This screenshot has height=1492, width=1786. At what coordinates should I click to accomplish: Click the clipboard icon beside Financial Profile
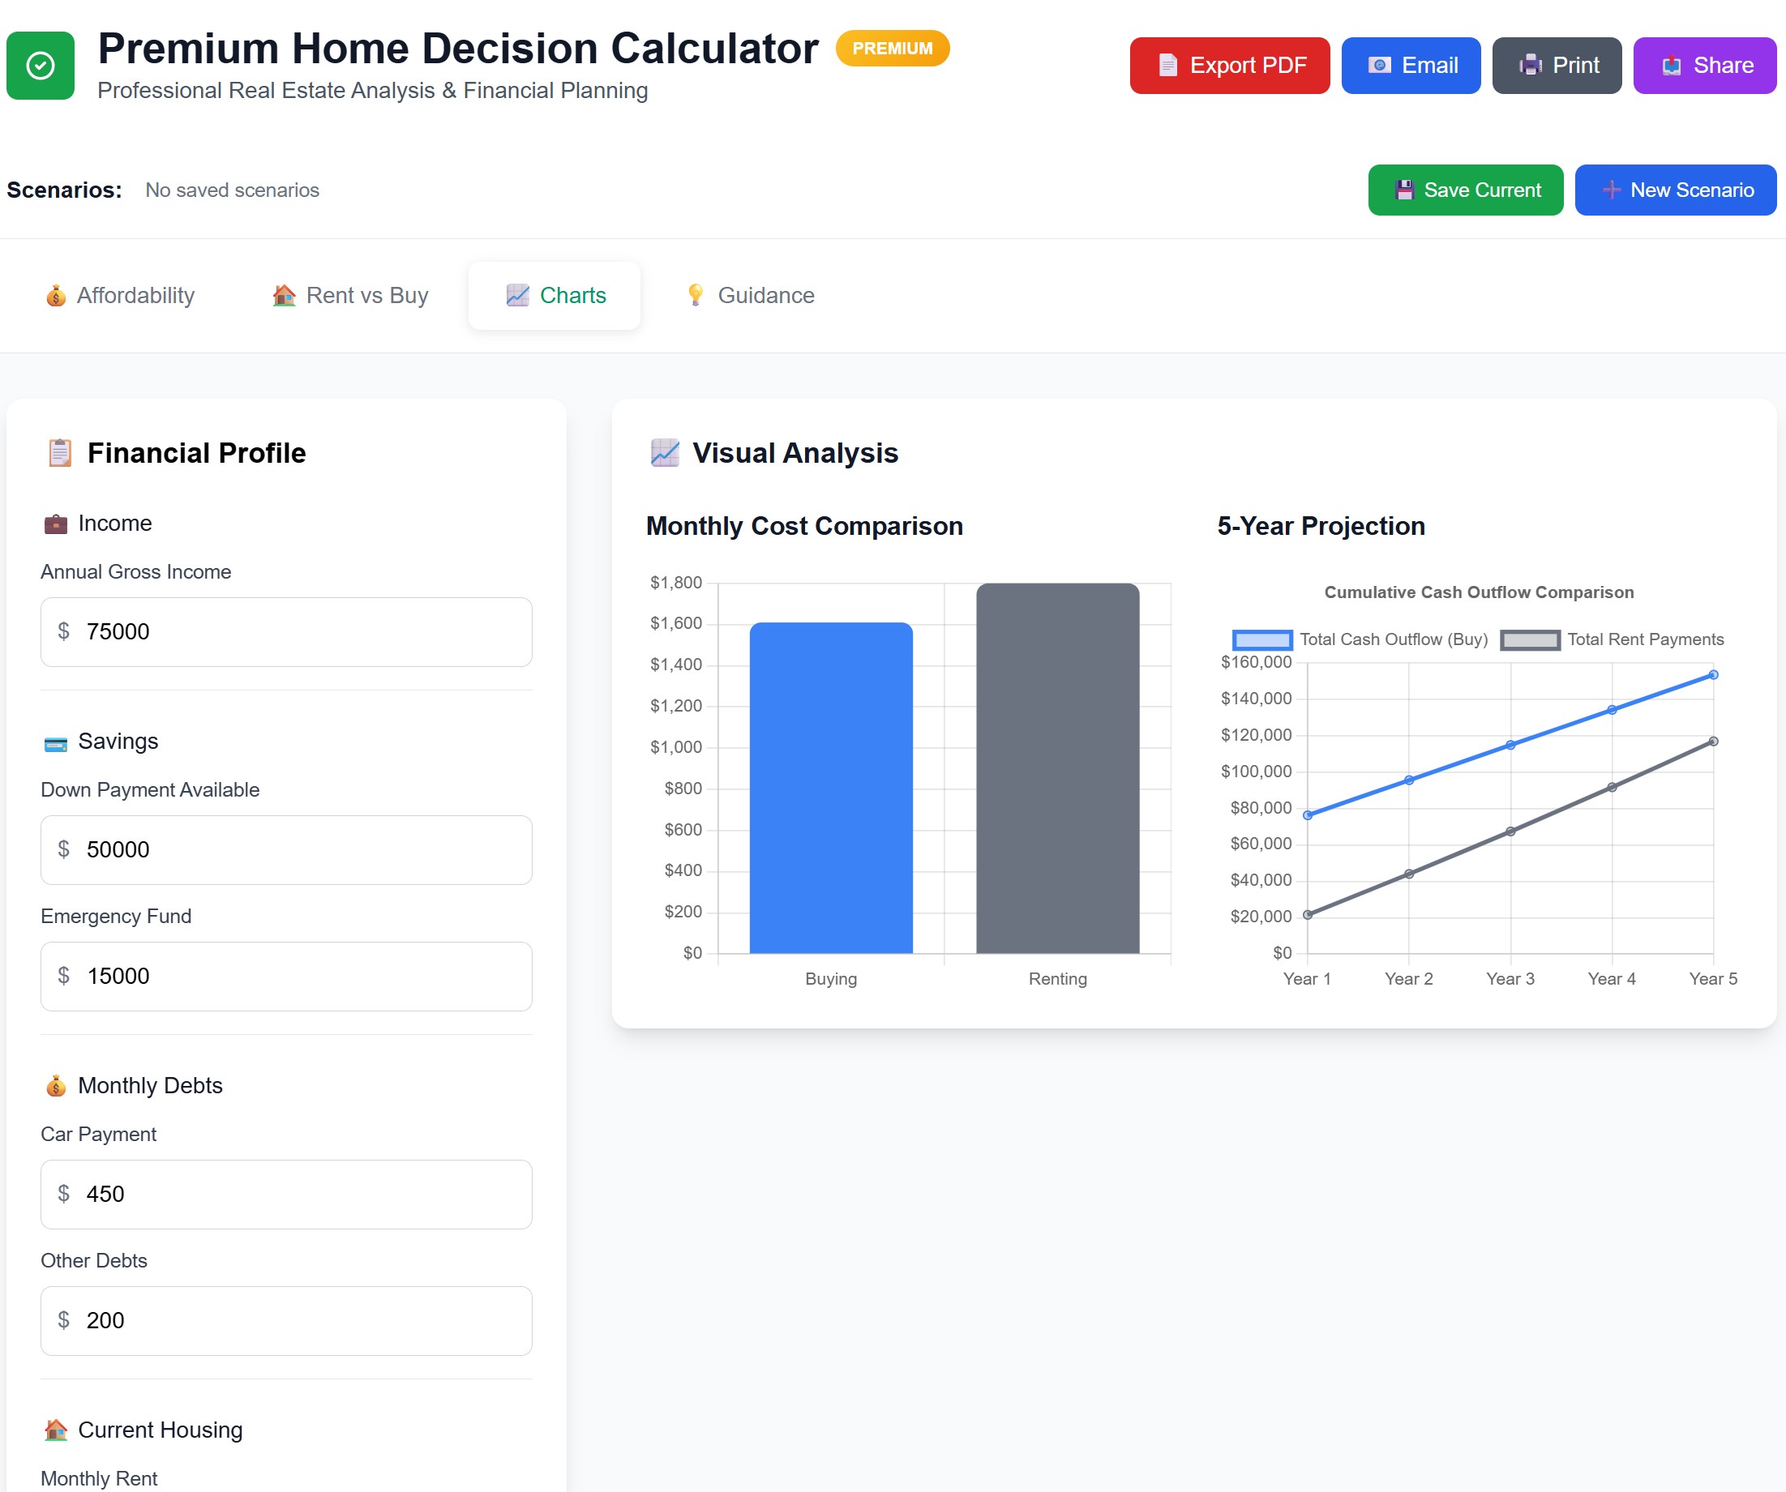tap(58, 452)
